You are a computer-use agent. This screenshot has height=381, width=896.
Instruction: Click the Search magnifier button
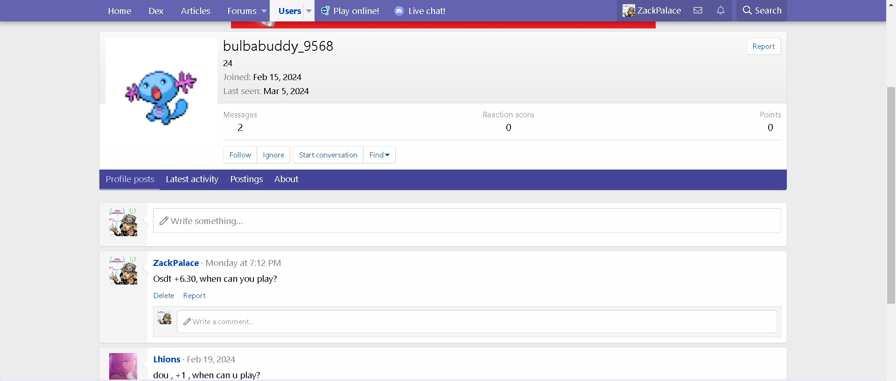(x=762, y=10)
